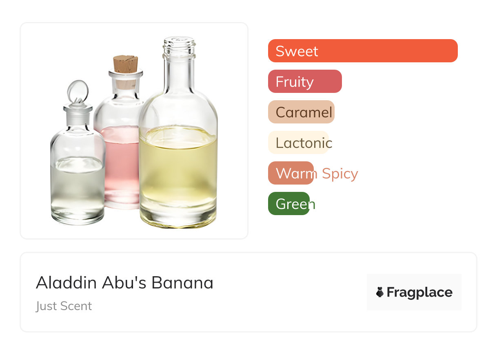Select the Fruity accord bar

[x=304, y=81]
